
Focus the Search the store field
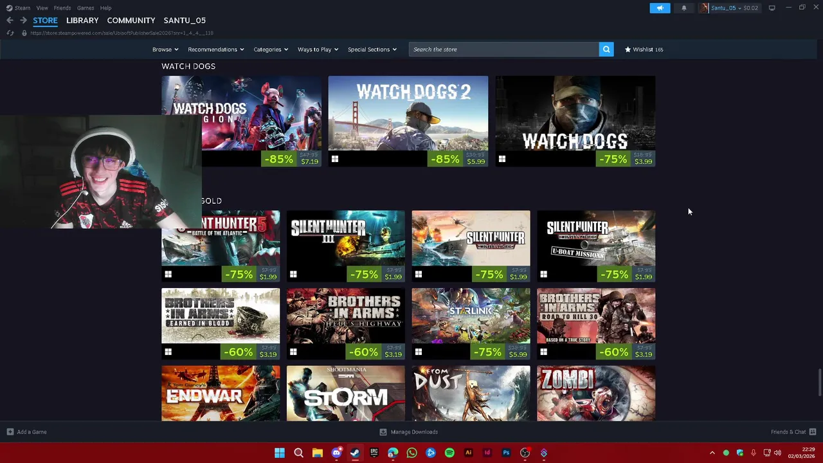tap(504, 50)
